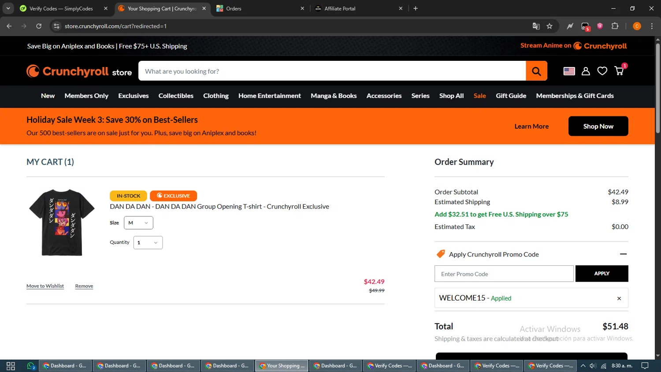
Task: Open the WhatsApp taskbar icon
Action: tap(31, 366)
